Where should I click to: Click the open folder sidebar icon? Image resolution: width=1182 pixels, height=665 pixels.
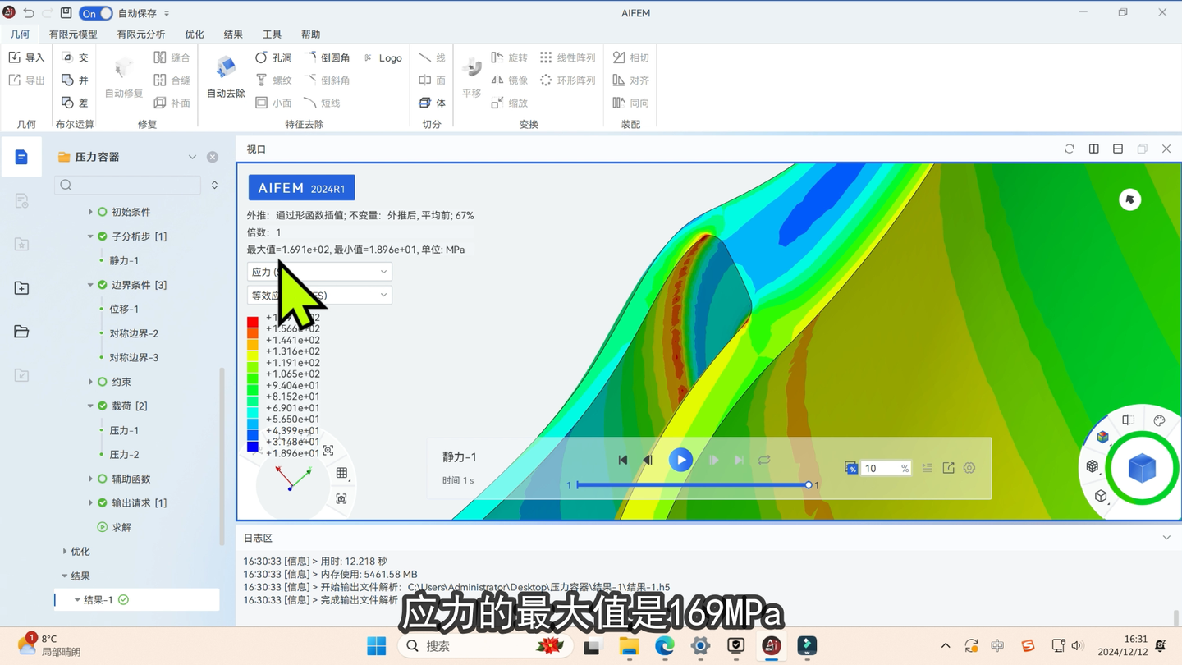[x=21, y=332]
